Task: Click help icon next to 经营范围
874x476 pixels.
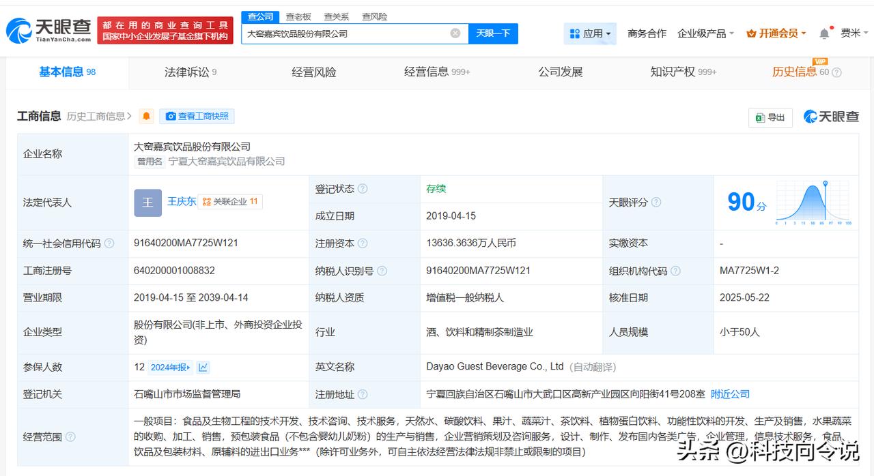Action: coord(70,436)
